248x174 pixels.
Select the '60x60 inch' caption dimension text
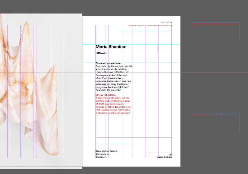tap(101, 157)
